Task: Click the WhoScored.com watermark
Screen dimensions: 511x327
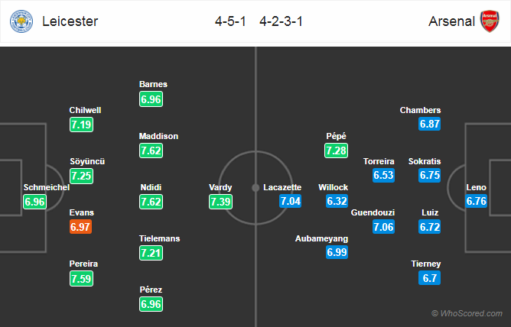Action: tap(467, 313)
